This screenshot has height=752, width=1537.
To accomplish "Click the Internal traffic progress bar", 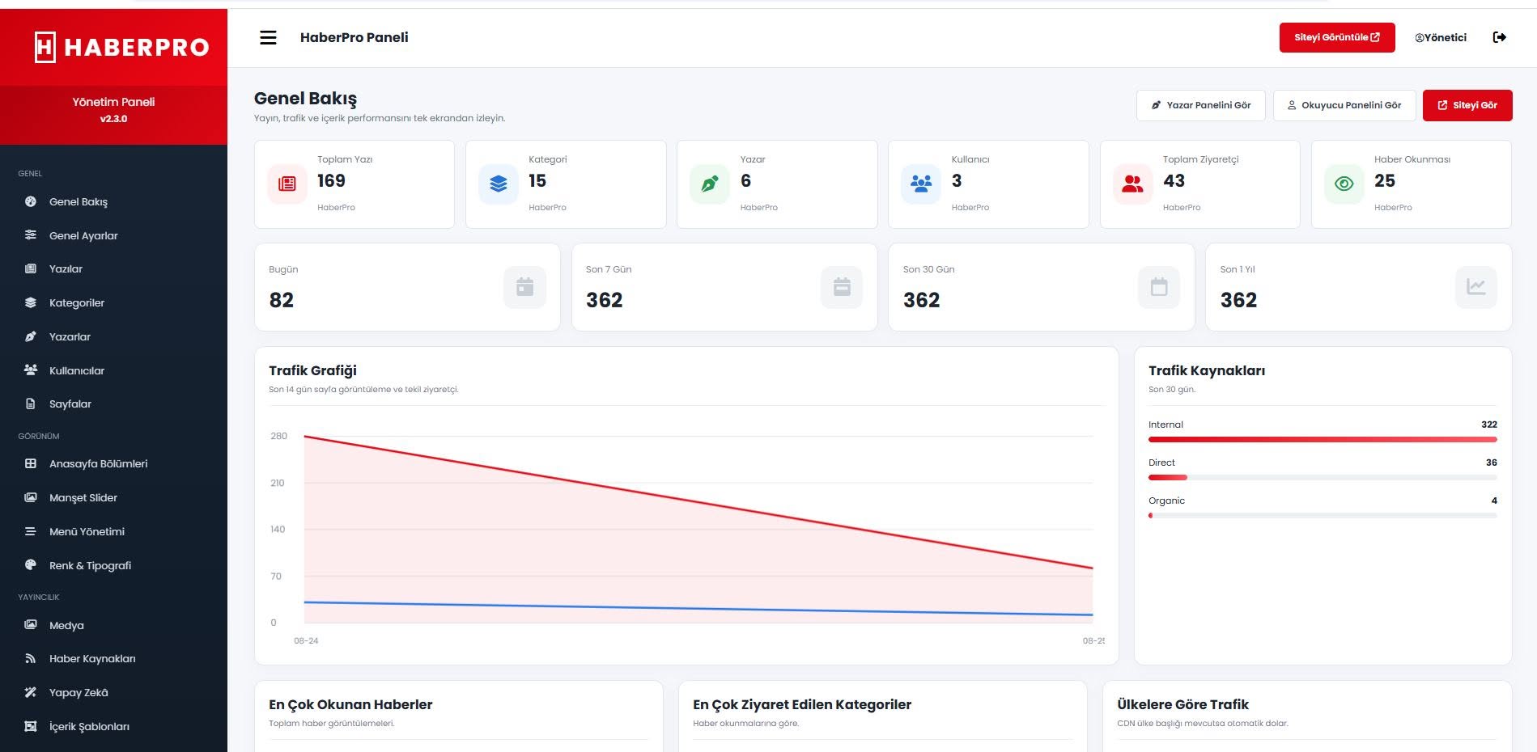I will [x=1323, y=439].
